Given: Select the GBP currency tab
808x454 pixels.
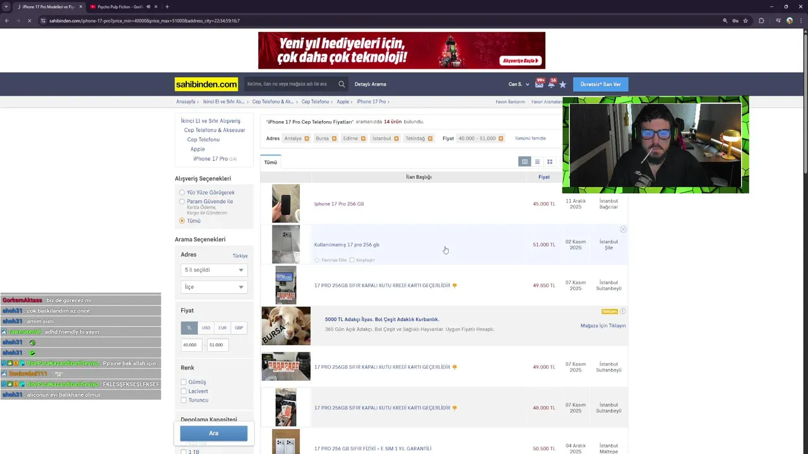Looking at the screenshot, I should click(239, 328).
